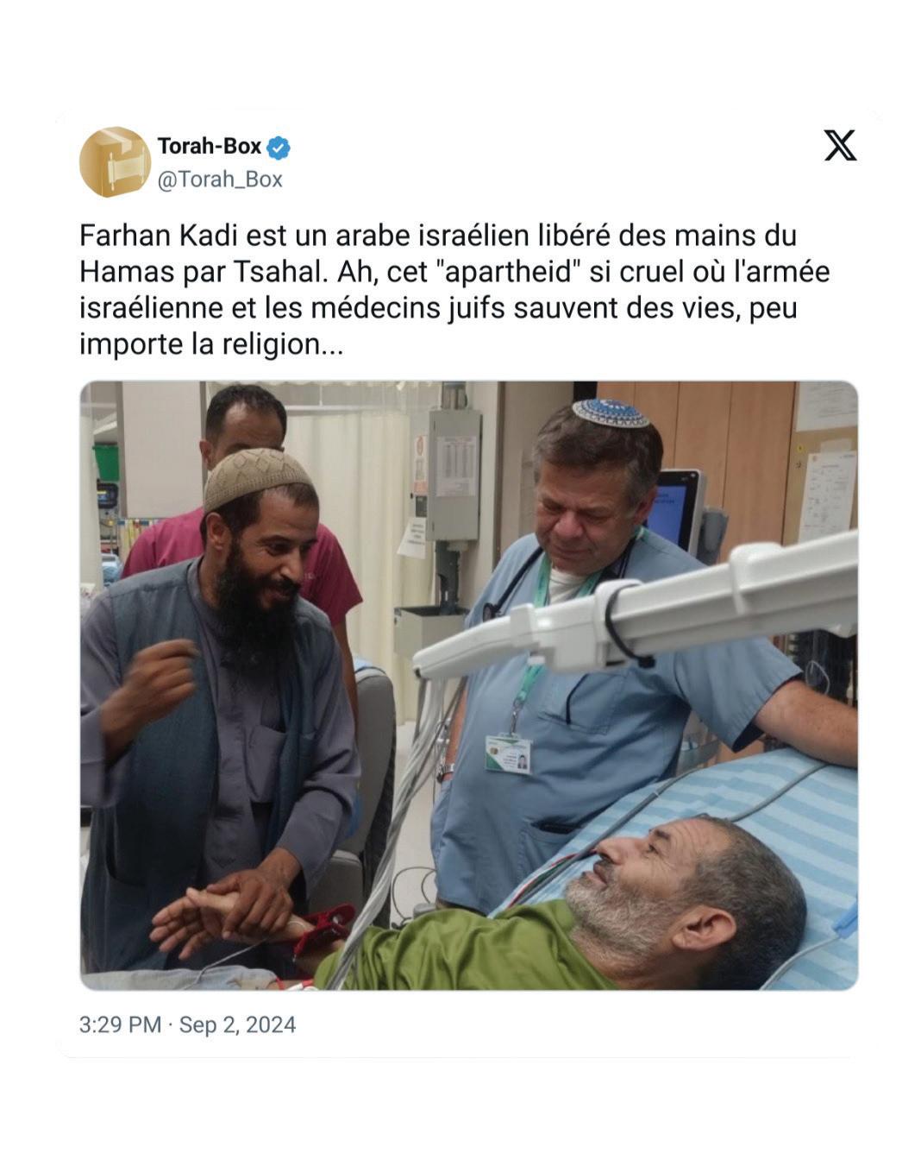The height and width of the screenshot is (1166, 921).
Task: Click the line "importe la religion..."
Action: (211, 344)
